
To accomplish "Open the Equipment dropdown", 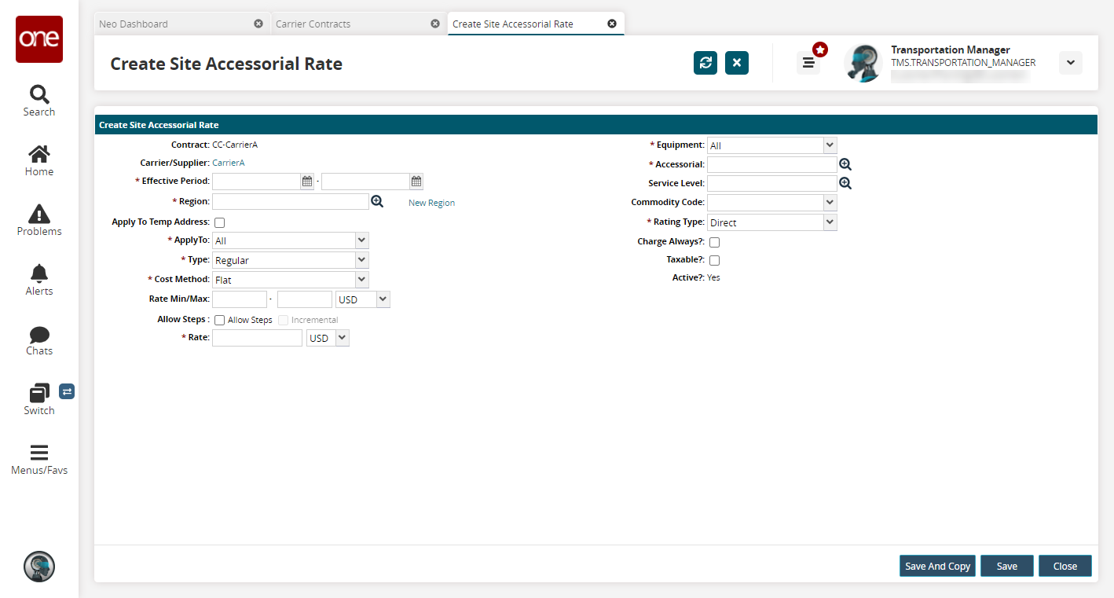I will (830, 145).
